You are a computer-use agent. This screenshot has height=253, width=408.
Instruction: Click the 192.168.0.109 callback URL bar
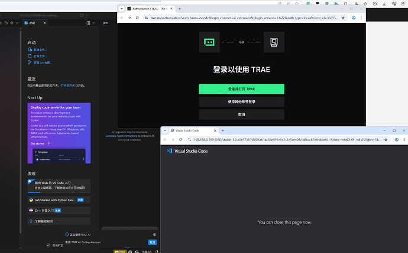click(x=287, y=140)
